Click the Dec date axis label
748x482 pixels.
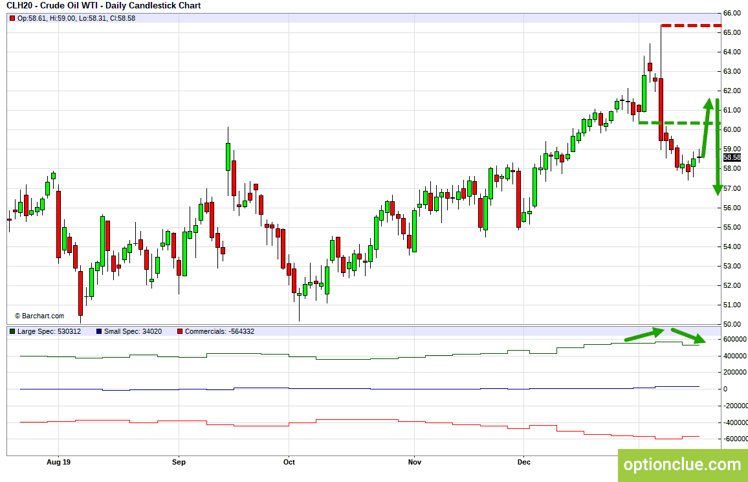523,462
